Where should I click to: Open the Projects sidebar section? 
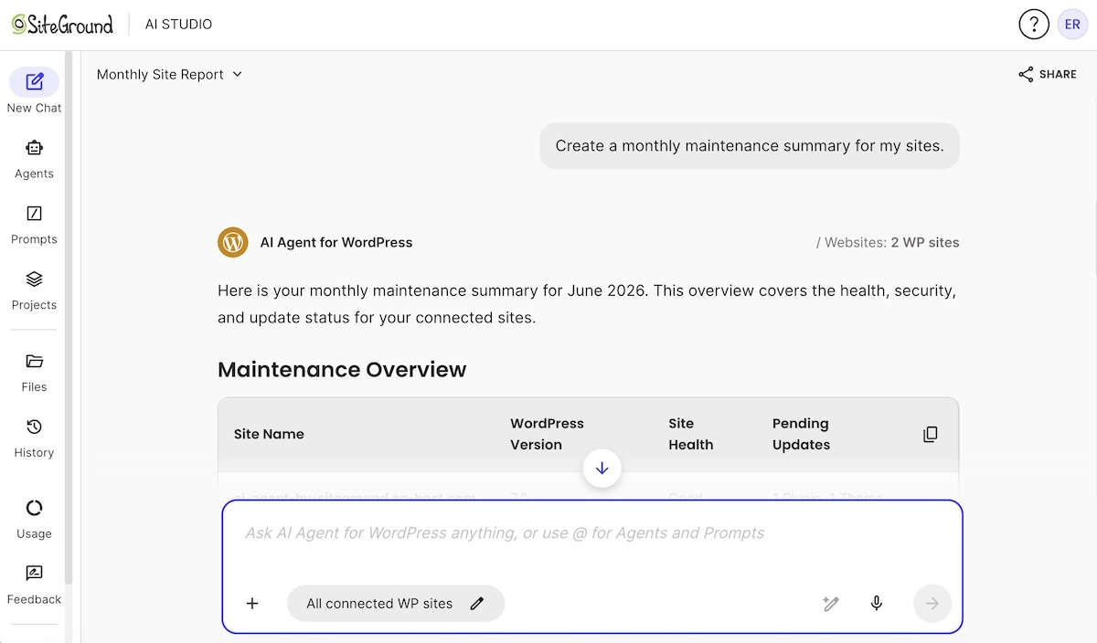34,290
